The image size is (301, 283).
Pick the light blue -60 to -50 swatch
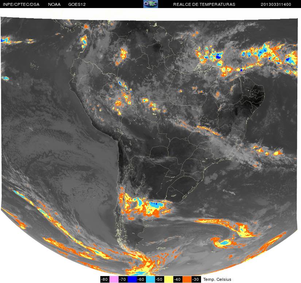click(x=151, y=279)
